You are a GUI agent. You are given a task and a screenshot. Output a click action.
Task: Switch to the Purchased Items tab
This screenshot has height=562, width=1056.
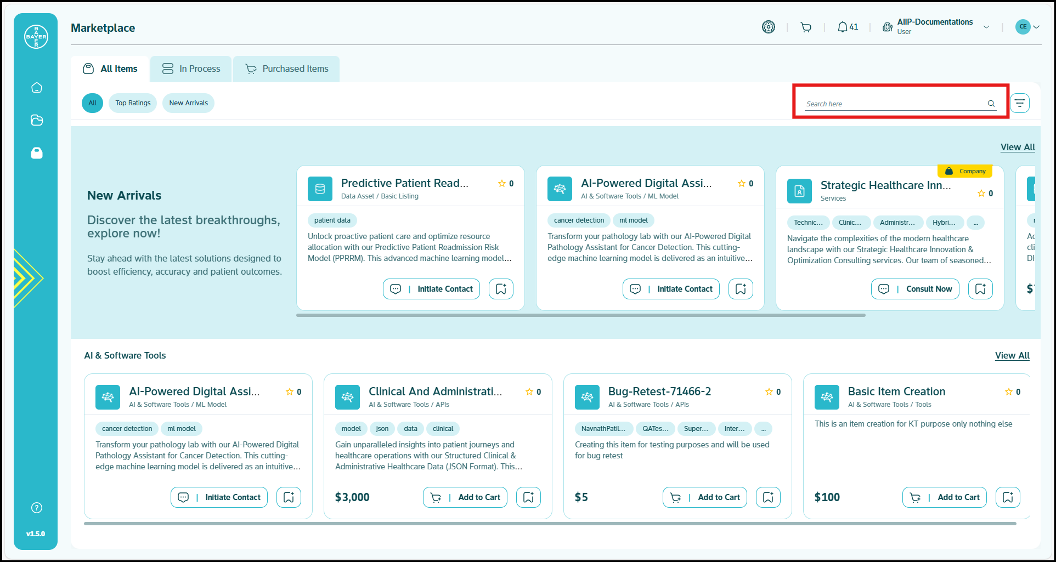pyautogui.click(x=286, y=69)
